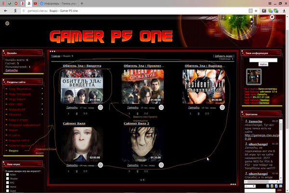The width and height of the screenshot is (289, 193).
Task: Open Сайлент Хилл video thumbnail
Action: pyautogui.click(x=82, y=144)
